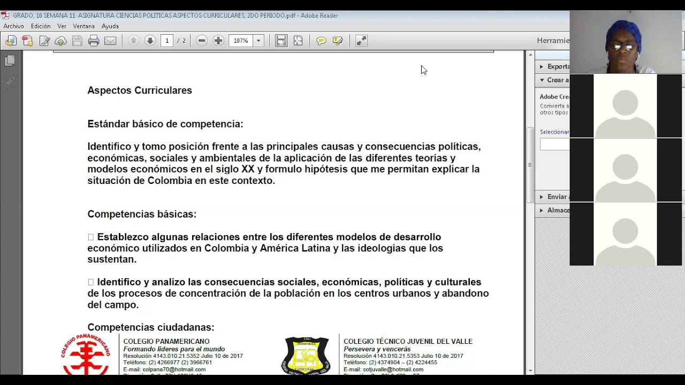Open the Herramientas pane tab
Image resolution: width=685 pixels, height=385 pixels.
(553, 41)
